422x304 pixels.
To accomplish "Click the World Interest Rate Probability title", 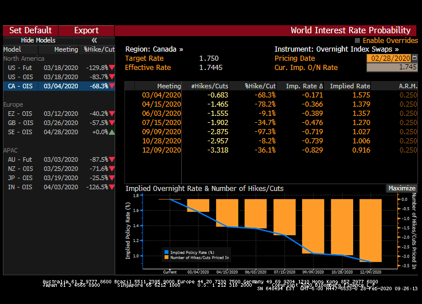I will coord(350,30).
